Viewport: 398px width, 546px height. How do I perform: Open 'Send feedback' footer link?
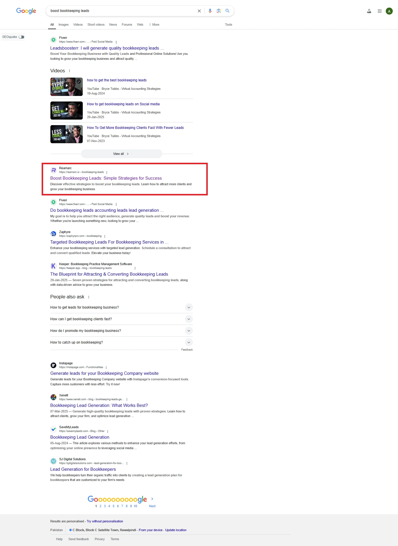click(x=79, y=539)
